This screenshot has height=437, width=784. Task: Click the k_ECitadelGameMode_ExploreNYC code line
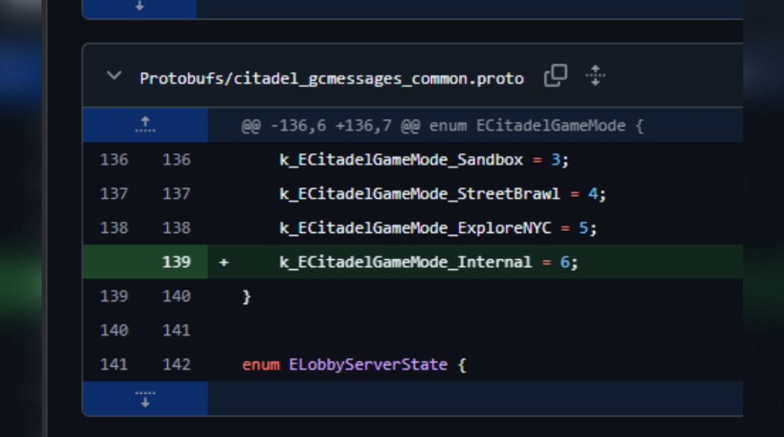coord(438,228)
